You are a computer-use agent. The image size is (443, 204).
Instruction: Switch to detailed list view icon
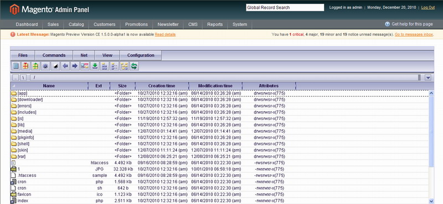coord(115,66)
